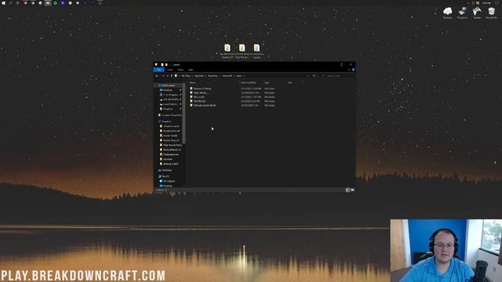Switch to large icons view layout
Screen dimensions: 502x282
[352, 190]
